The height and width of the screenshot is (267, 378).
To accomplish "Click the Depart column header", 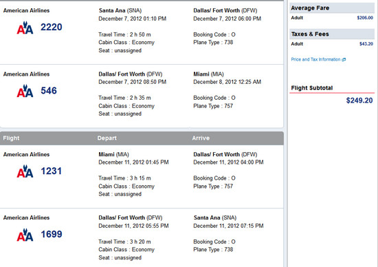I will (x=107, y=138).
